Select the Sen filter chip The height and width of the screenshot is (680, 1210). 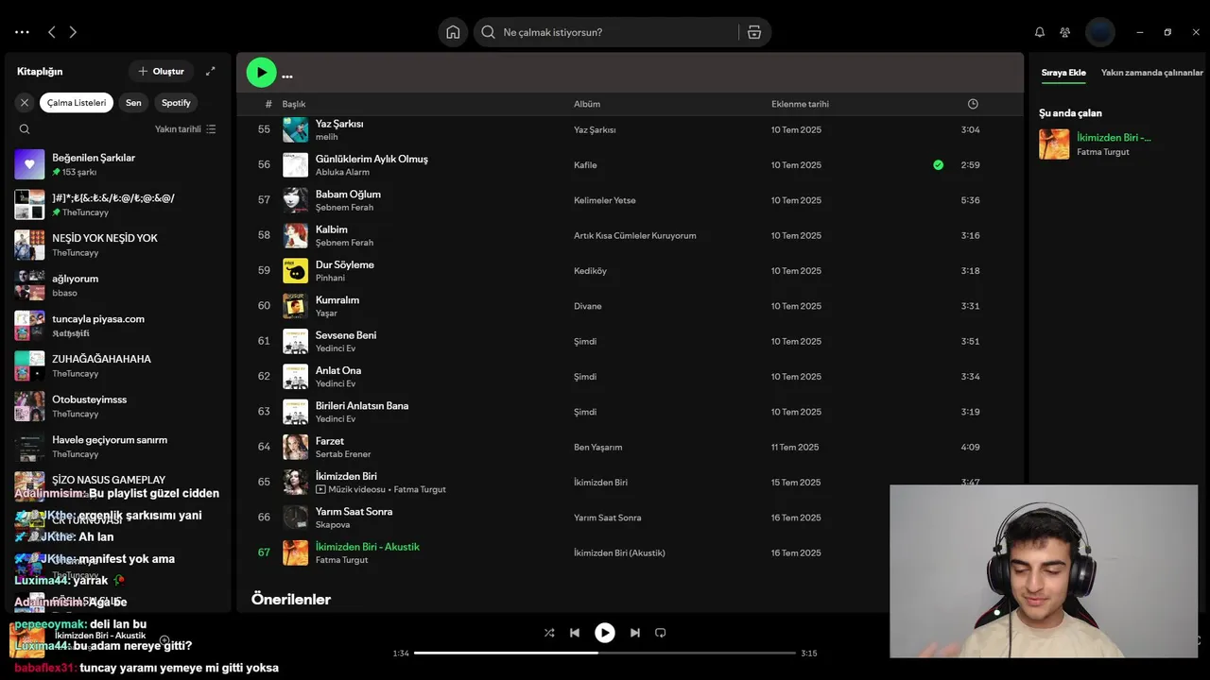(133, 103)
